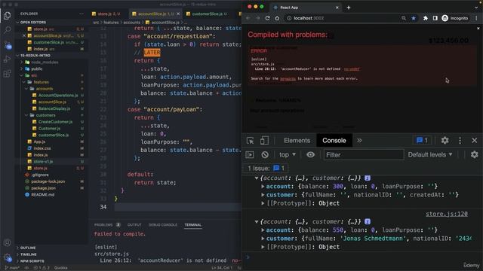Open new browser tab with plus button
Screen dimensions: 483x271
[x=349, y=8]
